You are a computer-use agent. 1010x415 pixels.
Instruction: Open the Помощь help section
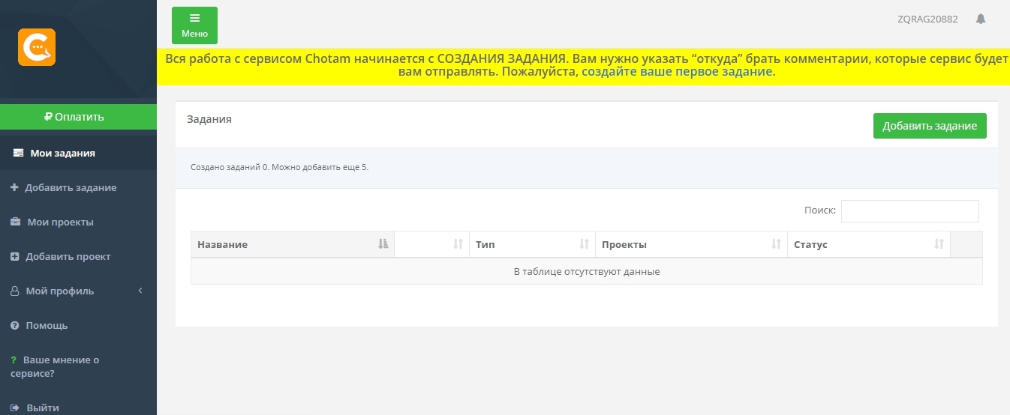(x=47, y=326)
